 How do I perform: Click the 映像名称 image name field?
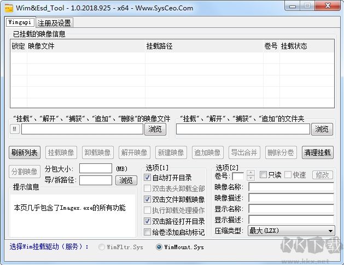[x=291, y=187]
